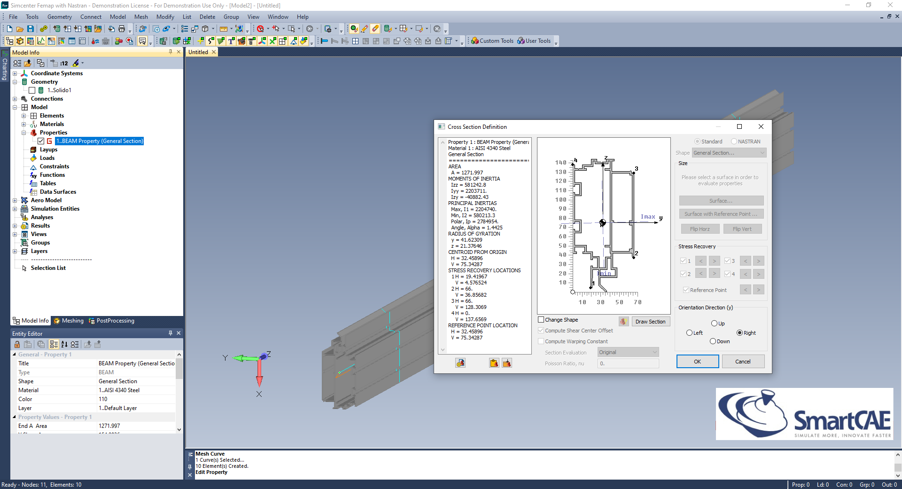The height and width of the screenshot is (489, 902).
Task: Select the Down orientation radio button
Action: (x=713, y=341)
